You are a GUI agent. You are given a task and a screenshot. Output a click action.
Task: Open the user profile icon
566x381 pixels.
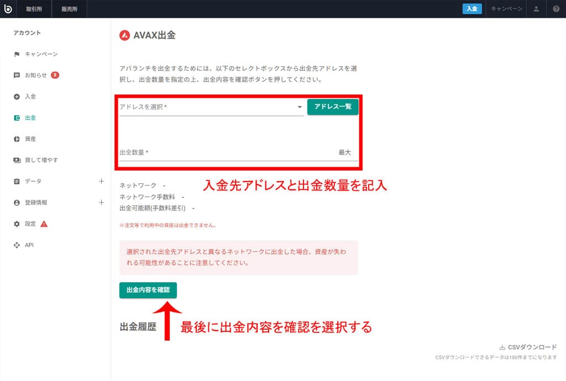click(x=536, y=9)
